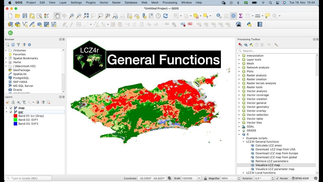
Task: Open the Plugins menu
Action: (91, 3)
